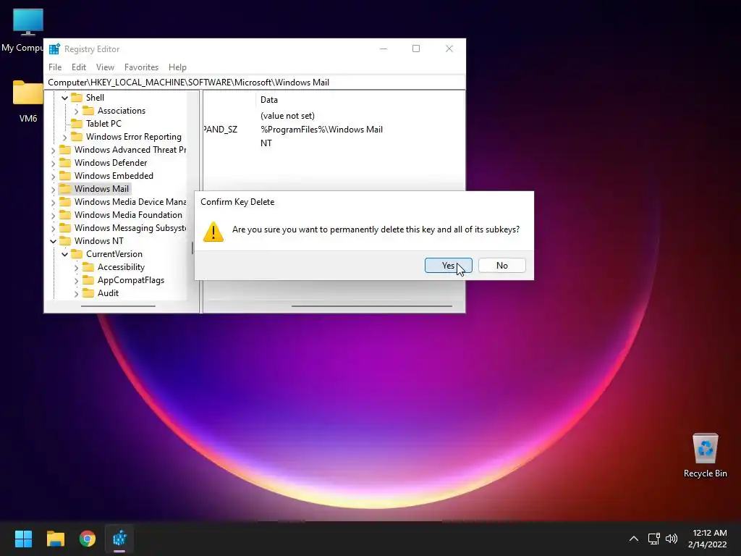The width and height of the screenshot is (741, 556).
Task: Expand the Windows Defender key
Action: tap(53, 163)
